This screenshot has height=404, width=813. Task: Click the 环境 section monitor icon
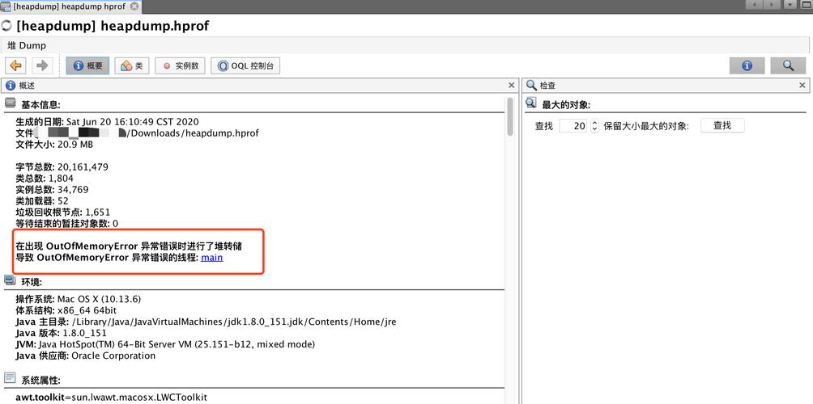click(x=10, y=281)
